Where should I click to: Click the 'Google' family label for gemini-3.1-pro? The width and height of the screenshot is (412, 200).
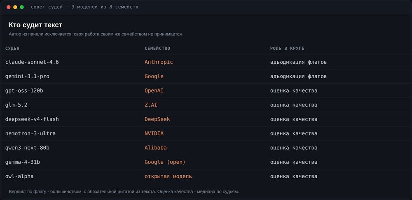pos(154,77)
